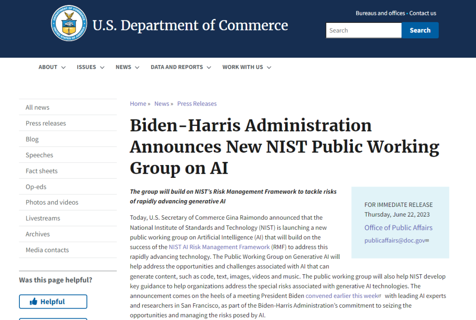Go to Press Releases breadcrumb

tap(197, 104)
